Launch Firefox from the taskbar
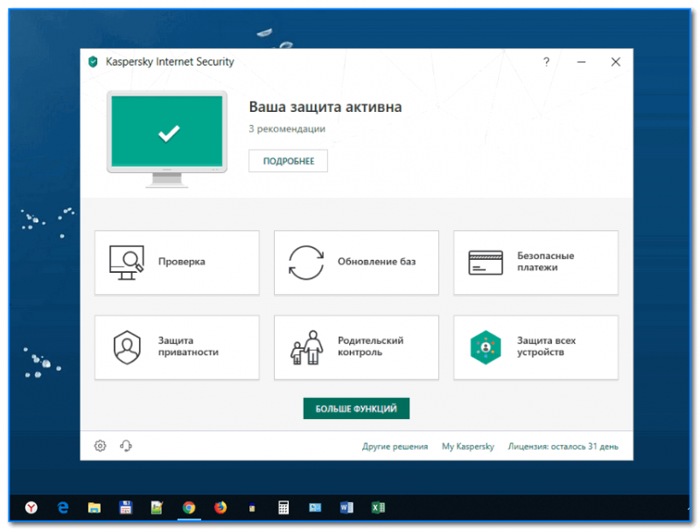700x531 pixels. [220, 507]
